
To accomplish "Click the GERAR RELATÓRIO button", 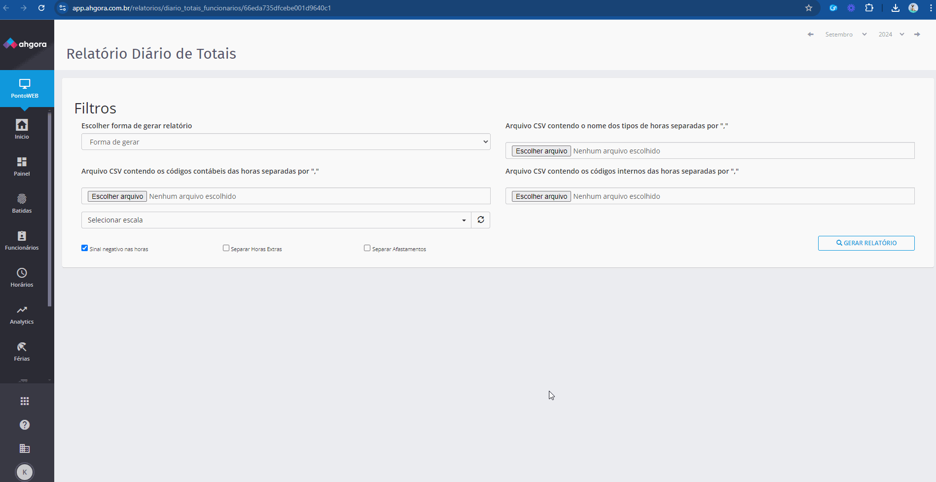I will [866, 243].
